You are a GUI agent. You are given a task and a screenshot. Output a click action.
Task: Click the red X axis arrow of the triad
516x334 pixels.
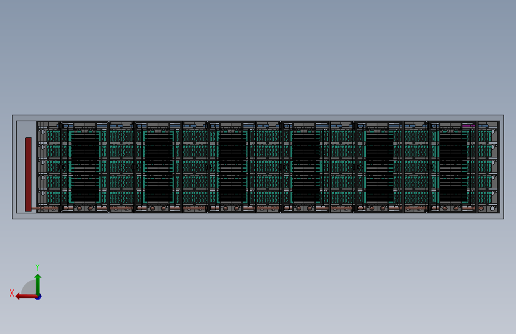coord(26,297)
